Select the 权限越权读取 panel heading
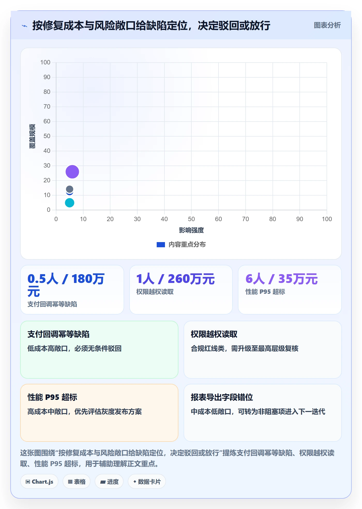Image resolution: width=362 pixels, height=509 pixels. pos(214,334)
